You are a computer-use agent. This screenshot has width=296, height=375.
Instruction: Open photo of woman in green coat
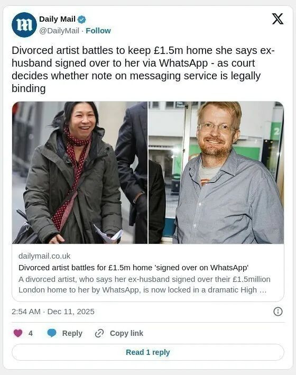80,172
